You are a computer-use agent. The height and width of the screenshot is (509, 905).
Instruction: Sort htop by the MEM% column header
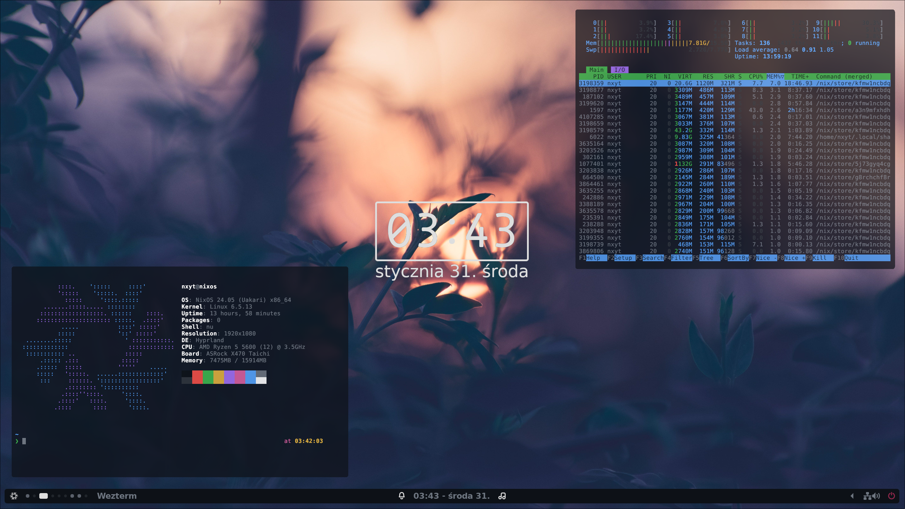[x=775, y=77]
